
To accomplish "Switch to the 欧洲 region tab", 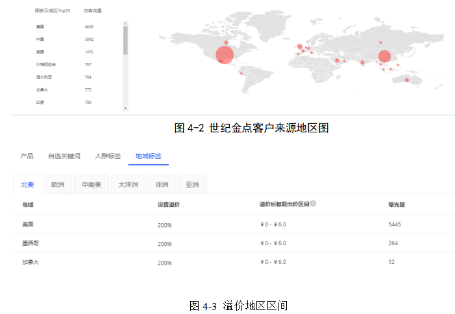I will [x=58, y=185].
